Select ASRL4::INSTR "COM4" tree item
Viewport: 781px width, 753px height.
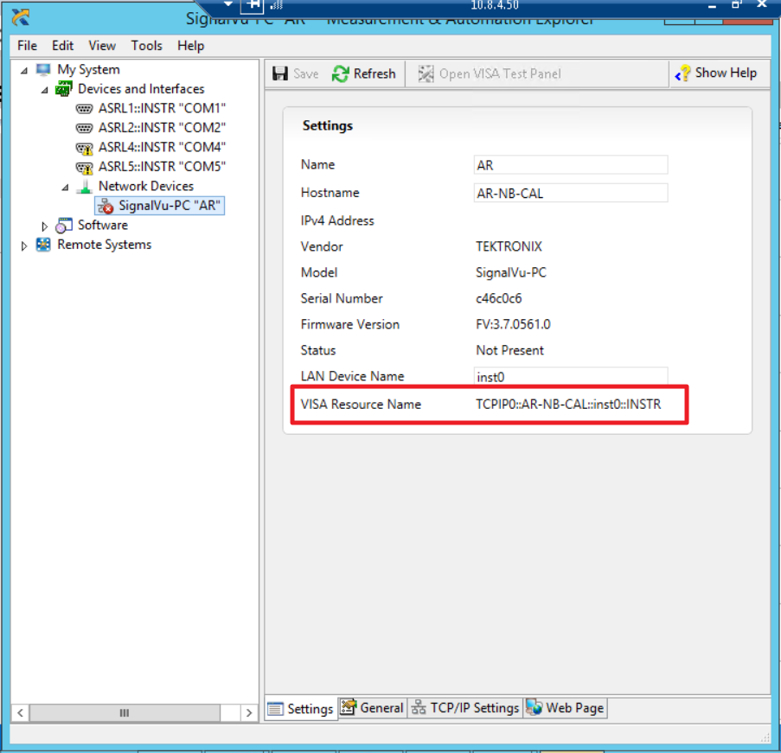[x=162, y=148]
